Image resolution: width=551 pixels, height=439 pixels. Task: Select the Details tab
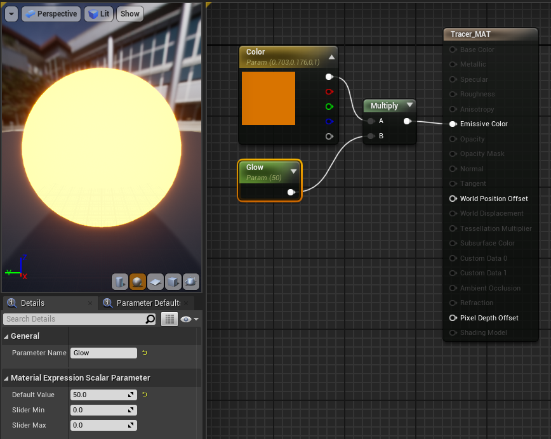33,303
